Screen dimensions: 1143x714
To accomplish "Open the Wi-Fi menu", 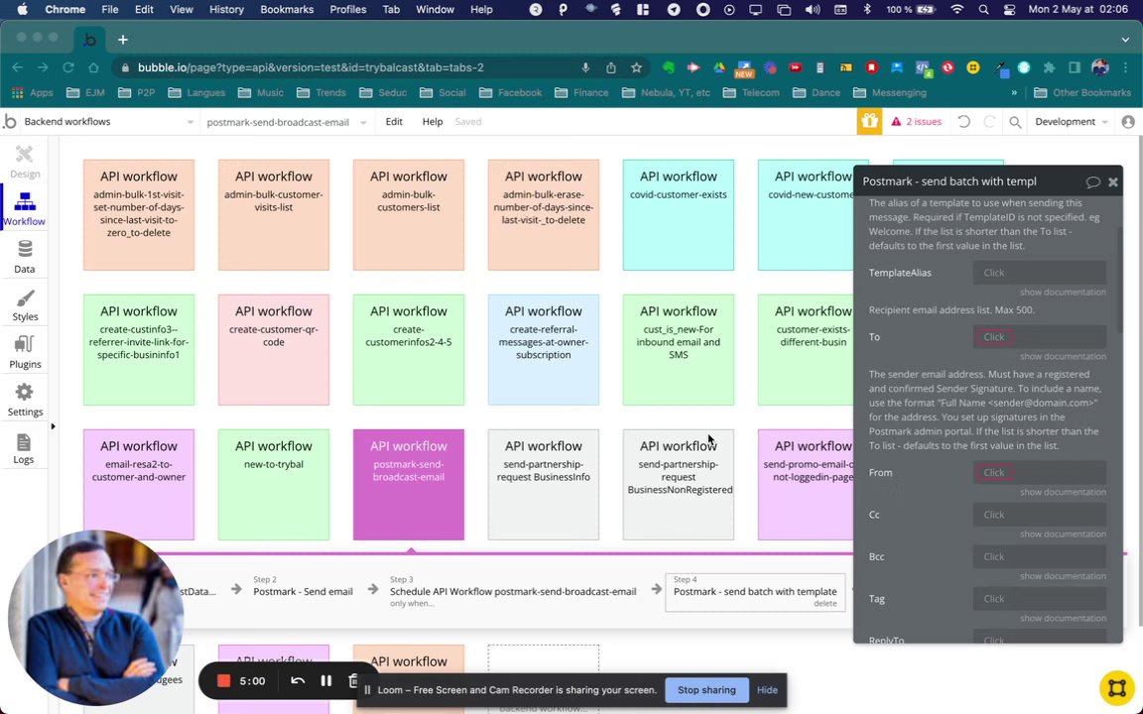I will (957, 10).
